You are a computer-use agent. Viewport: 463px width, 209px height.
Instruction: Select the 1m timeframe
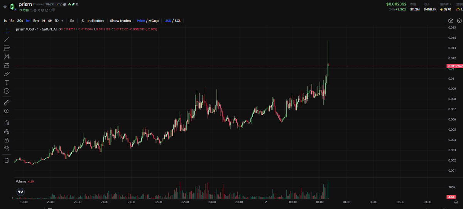point(28,21)
